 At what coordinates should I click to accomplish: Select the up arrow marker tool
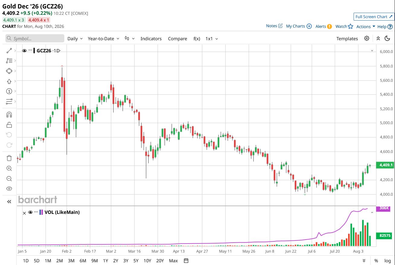coord(9,81)
